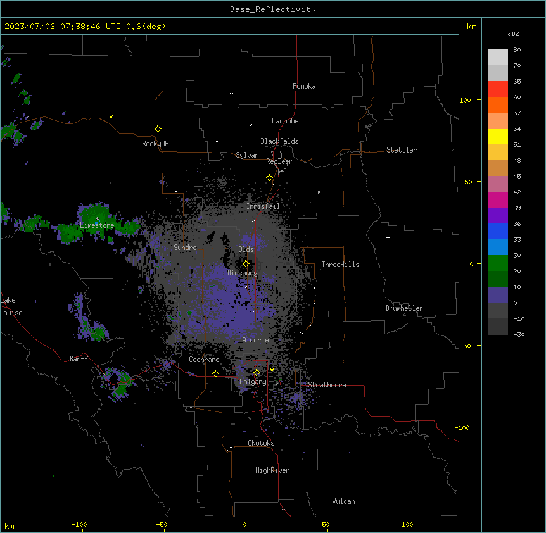Click the Cochrane town label

[204, 360]
